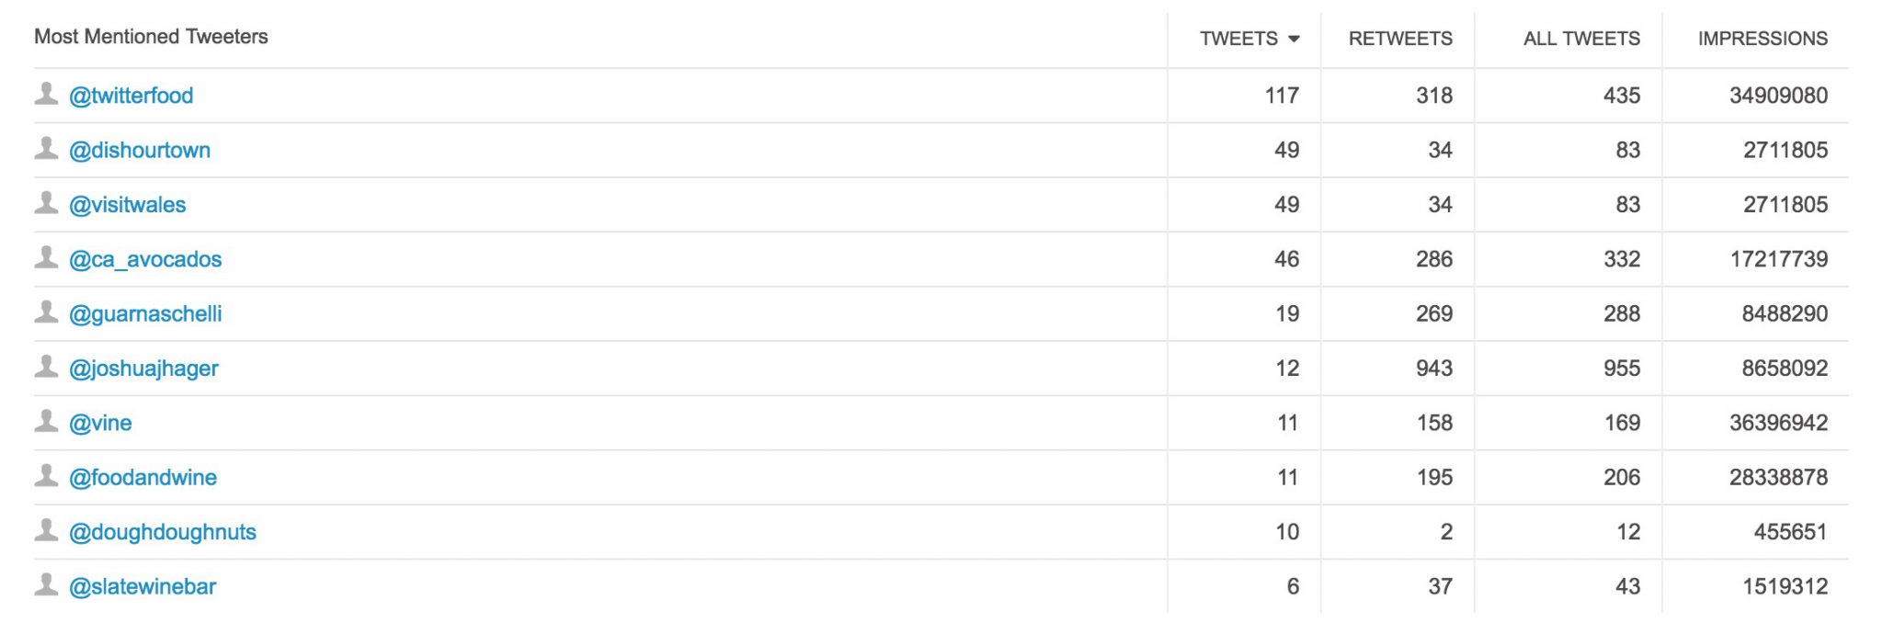The width and height of the screenshot is (1883, 635).
Task: Toggle the sort arrow beside TWEETS
Action: pyautogui.click(x=1294, y=39)
